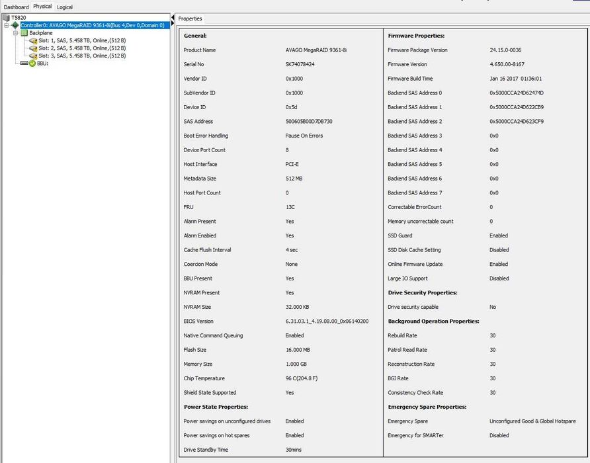This screenshot has height=463, width=590.
Task: Click Drive Security Properties: heading
Action: coord(423,293)
